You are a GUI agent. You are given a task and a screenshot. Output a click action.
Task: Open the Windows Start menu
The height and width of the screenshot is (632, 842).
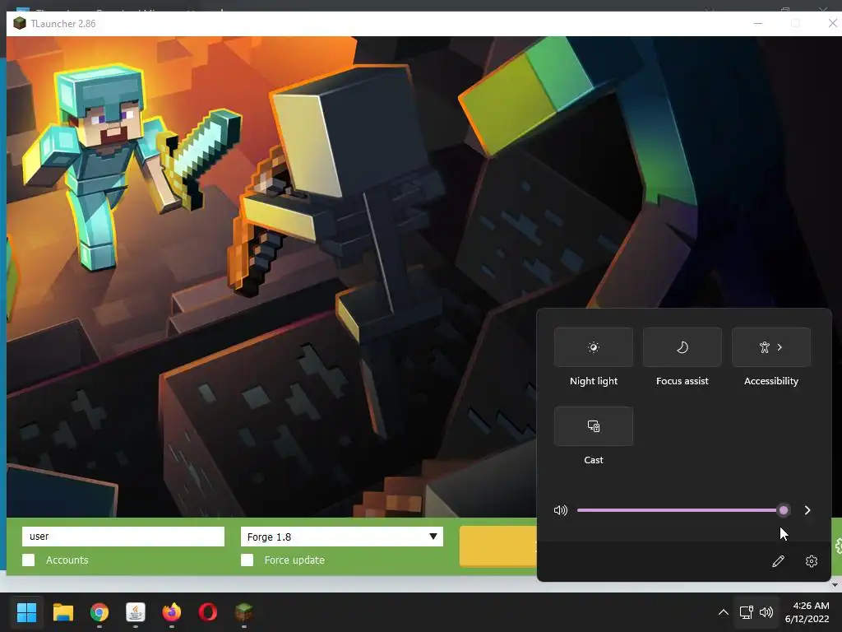coord(26,612)
